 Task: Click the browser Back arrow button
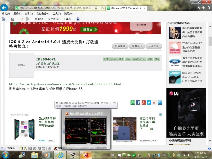coord(4,8)
